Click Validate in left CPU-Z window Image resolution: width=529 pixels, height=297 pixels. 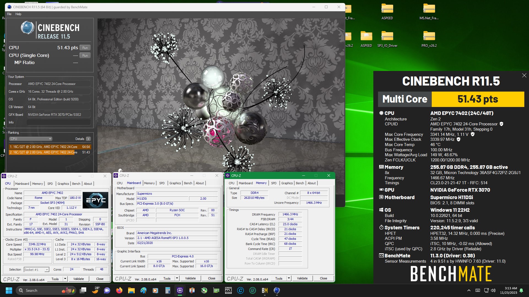[x=79, y=279]
